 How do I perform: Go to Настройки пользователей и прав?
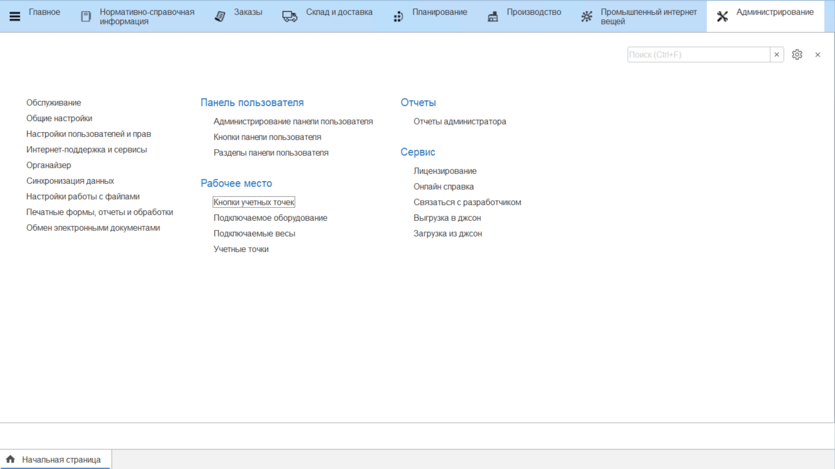point(89,134)
